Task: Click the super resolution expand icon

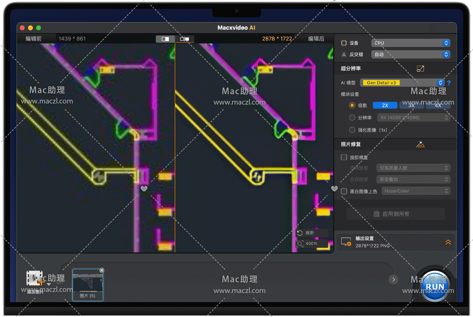Action: click(x=420, y=68)
